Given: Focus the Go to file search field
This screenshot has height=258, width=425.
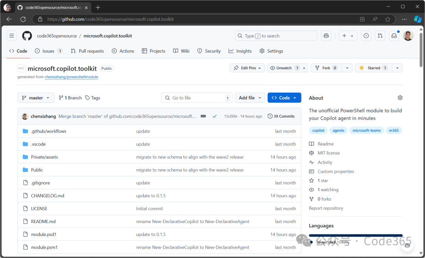Looking at the screenshot, I should pyautogui.click(x=196, y=98).
